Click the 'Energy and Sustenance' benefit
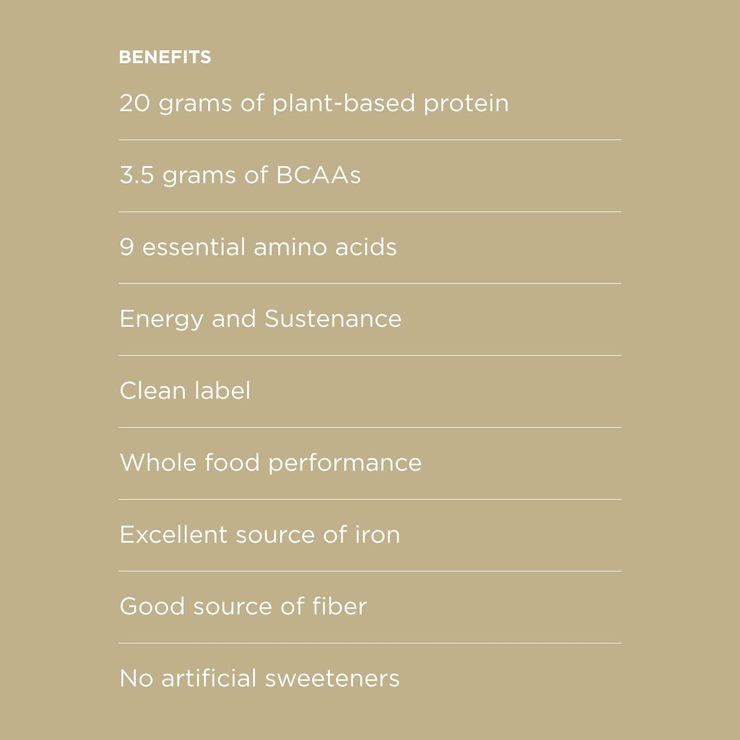This screenshot has height=740, width=740. pyautogui.click(x=260, y=319)
